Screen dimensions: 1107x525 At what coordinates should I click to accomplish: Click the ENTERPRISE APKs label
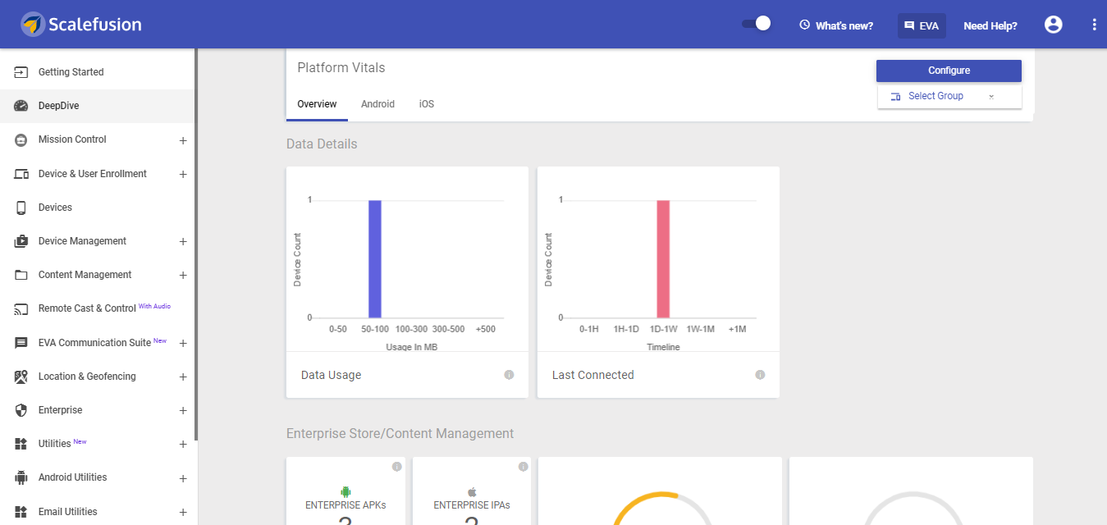click(x=345, y=505)
